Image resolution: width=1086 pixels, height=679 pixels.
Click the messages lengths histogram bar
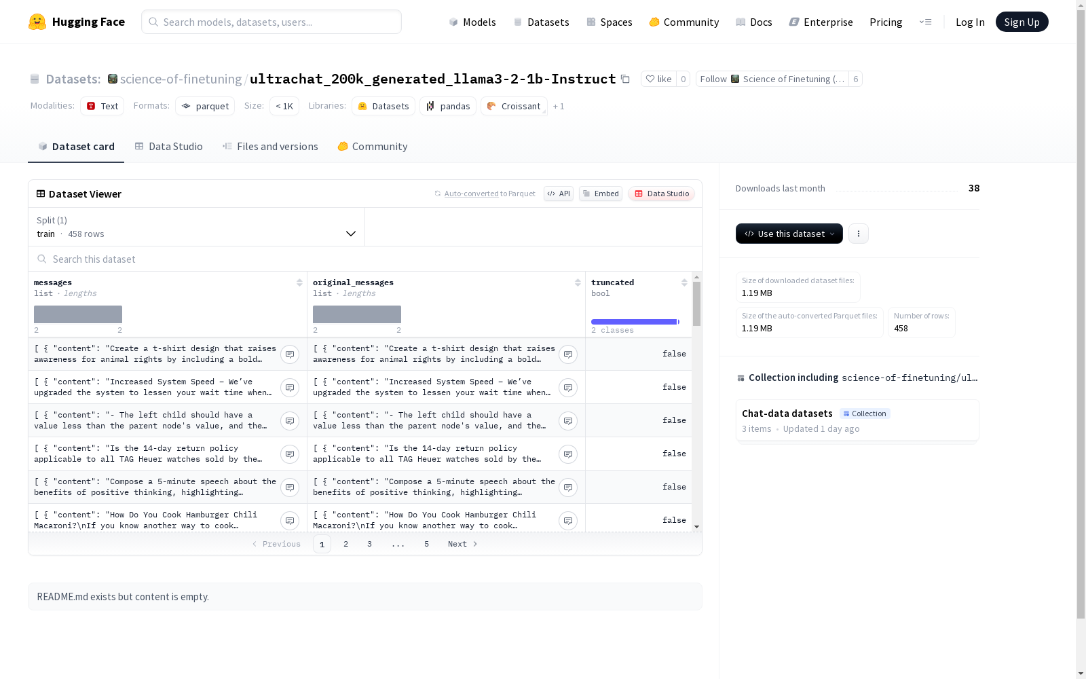pyautogui.click(x=78, y=314)
